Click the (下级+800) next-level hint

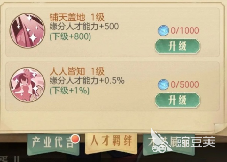point(70,36)
